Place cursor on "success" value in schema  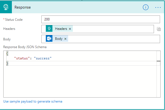(x=42, y=58)
